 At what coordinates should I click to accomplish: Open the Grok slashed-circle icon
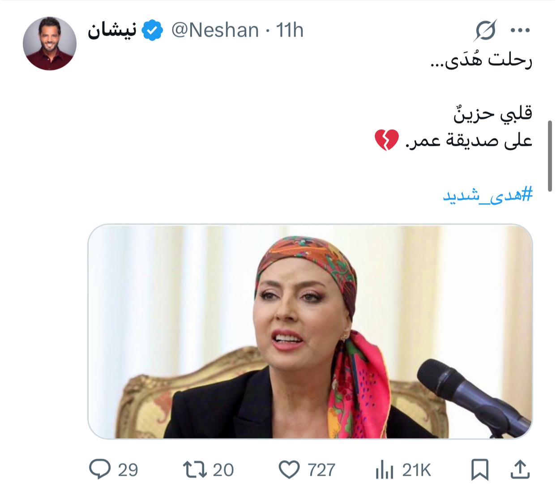[486, 30]
